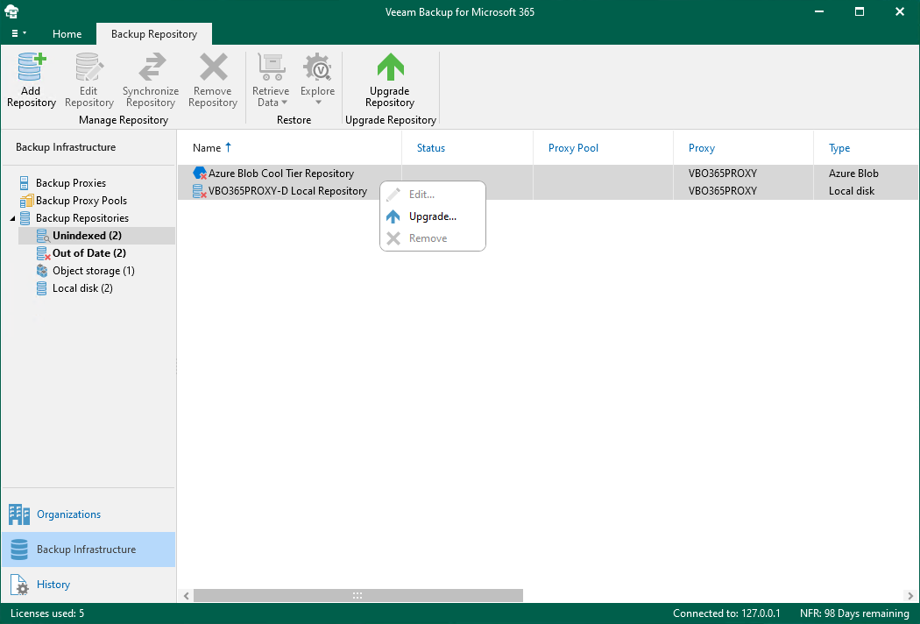920x624 pixels.
Task: Click the Azure Blob repository hexagon icon
Action: pyautogui.click(x=200, y=174)
